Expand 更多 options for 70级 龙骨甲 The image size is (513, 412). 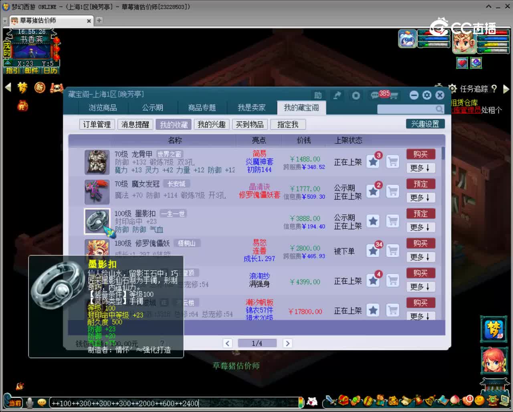[420, 168]
